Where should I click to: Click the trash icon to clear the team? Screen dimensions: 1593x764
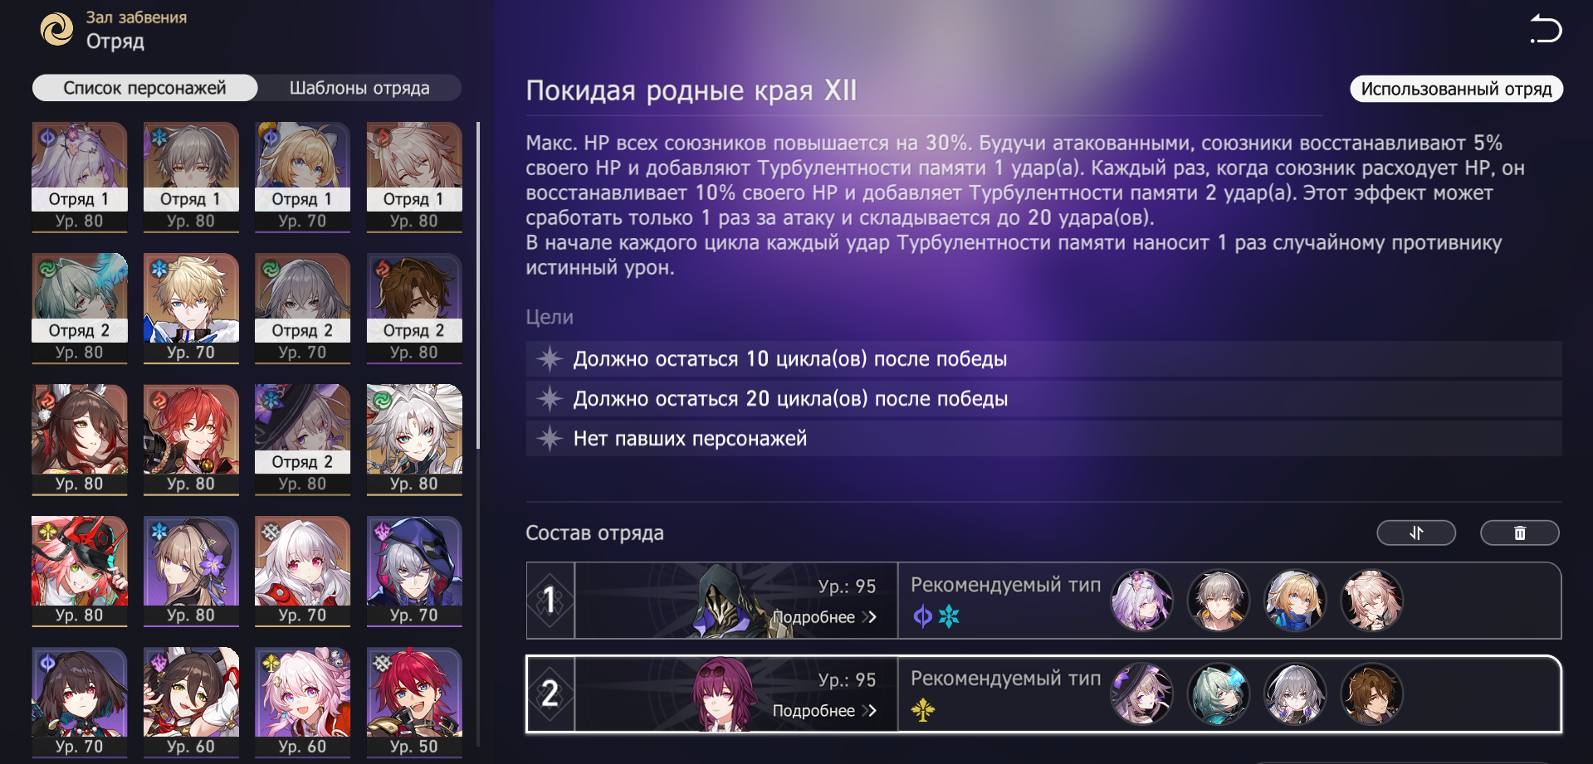click(x=1520, y=533)
